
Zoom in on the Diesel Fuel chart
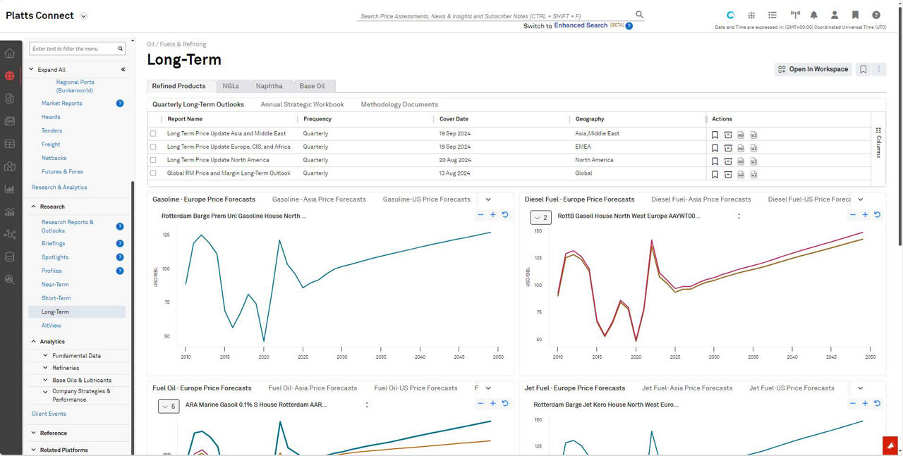(x=865, y=215)
